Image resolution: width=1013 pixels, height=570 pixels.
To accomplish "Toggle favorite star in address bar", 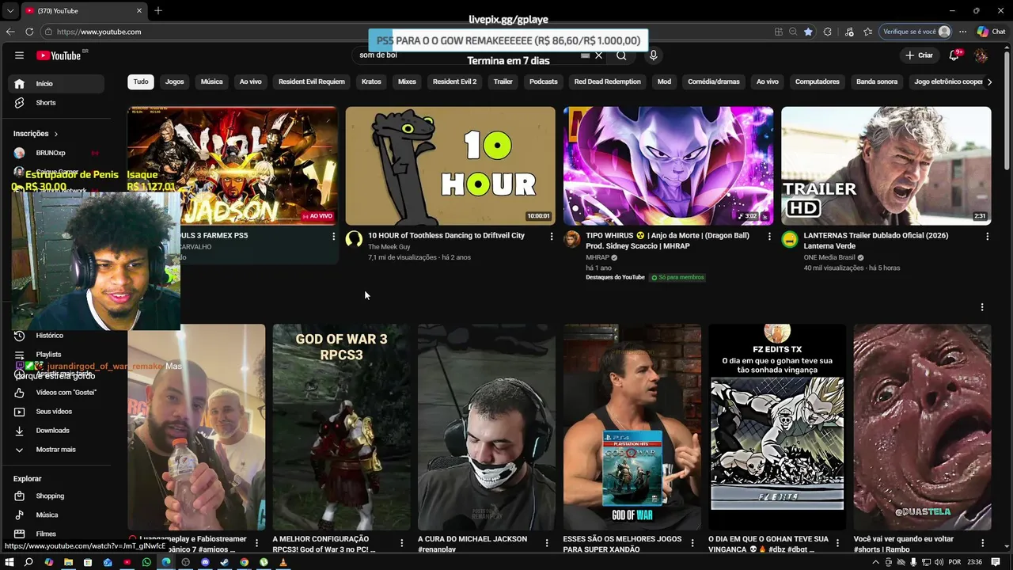I will [x=808, y=32].
